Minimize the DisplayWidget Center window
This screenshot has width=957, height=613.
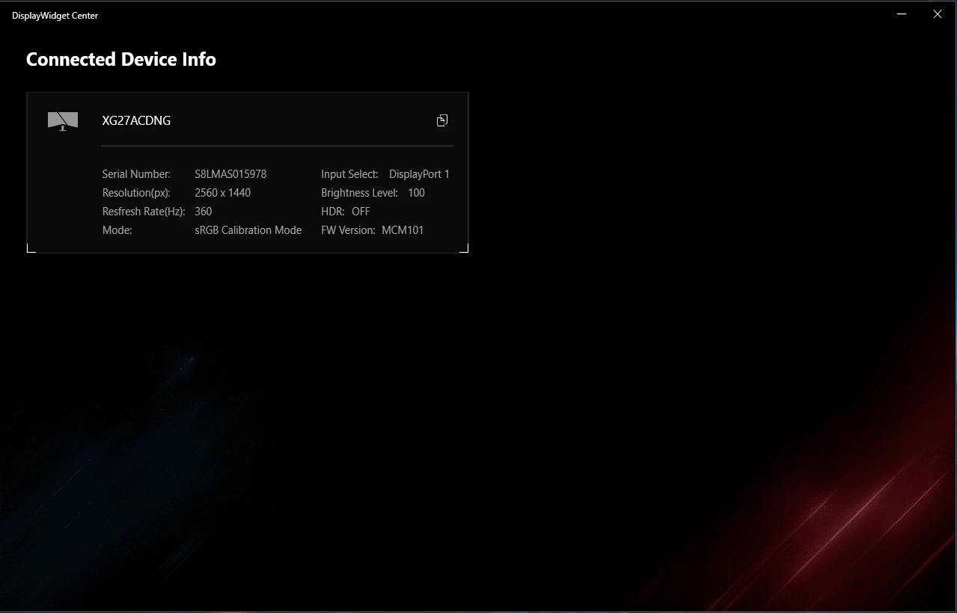(x=902, y=14)
